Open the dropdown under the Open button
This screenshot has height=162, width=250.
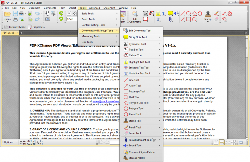pyautogui.click(x=7, y=22)
